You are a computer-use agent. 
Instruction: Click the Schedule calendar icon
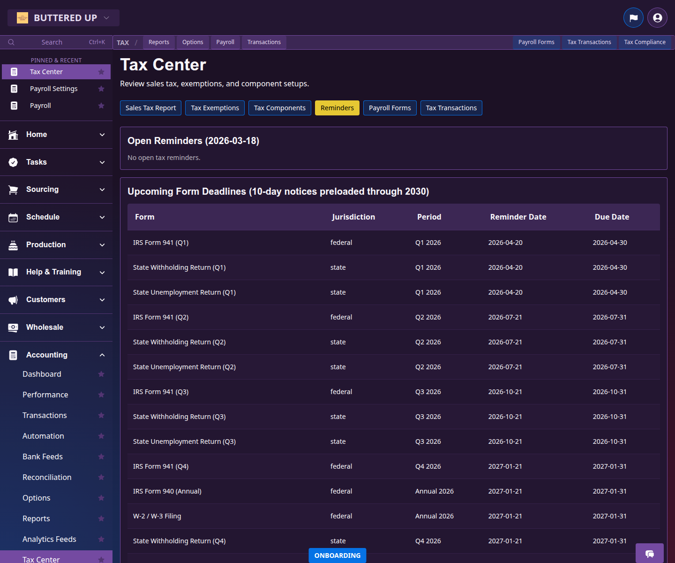coord(13,217)
